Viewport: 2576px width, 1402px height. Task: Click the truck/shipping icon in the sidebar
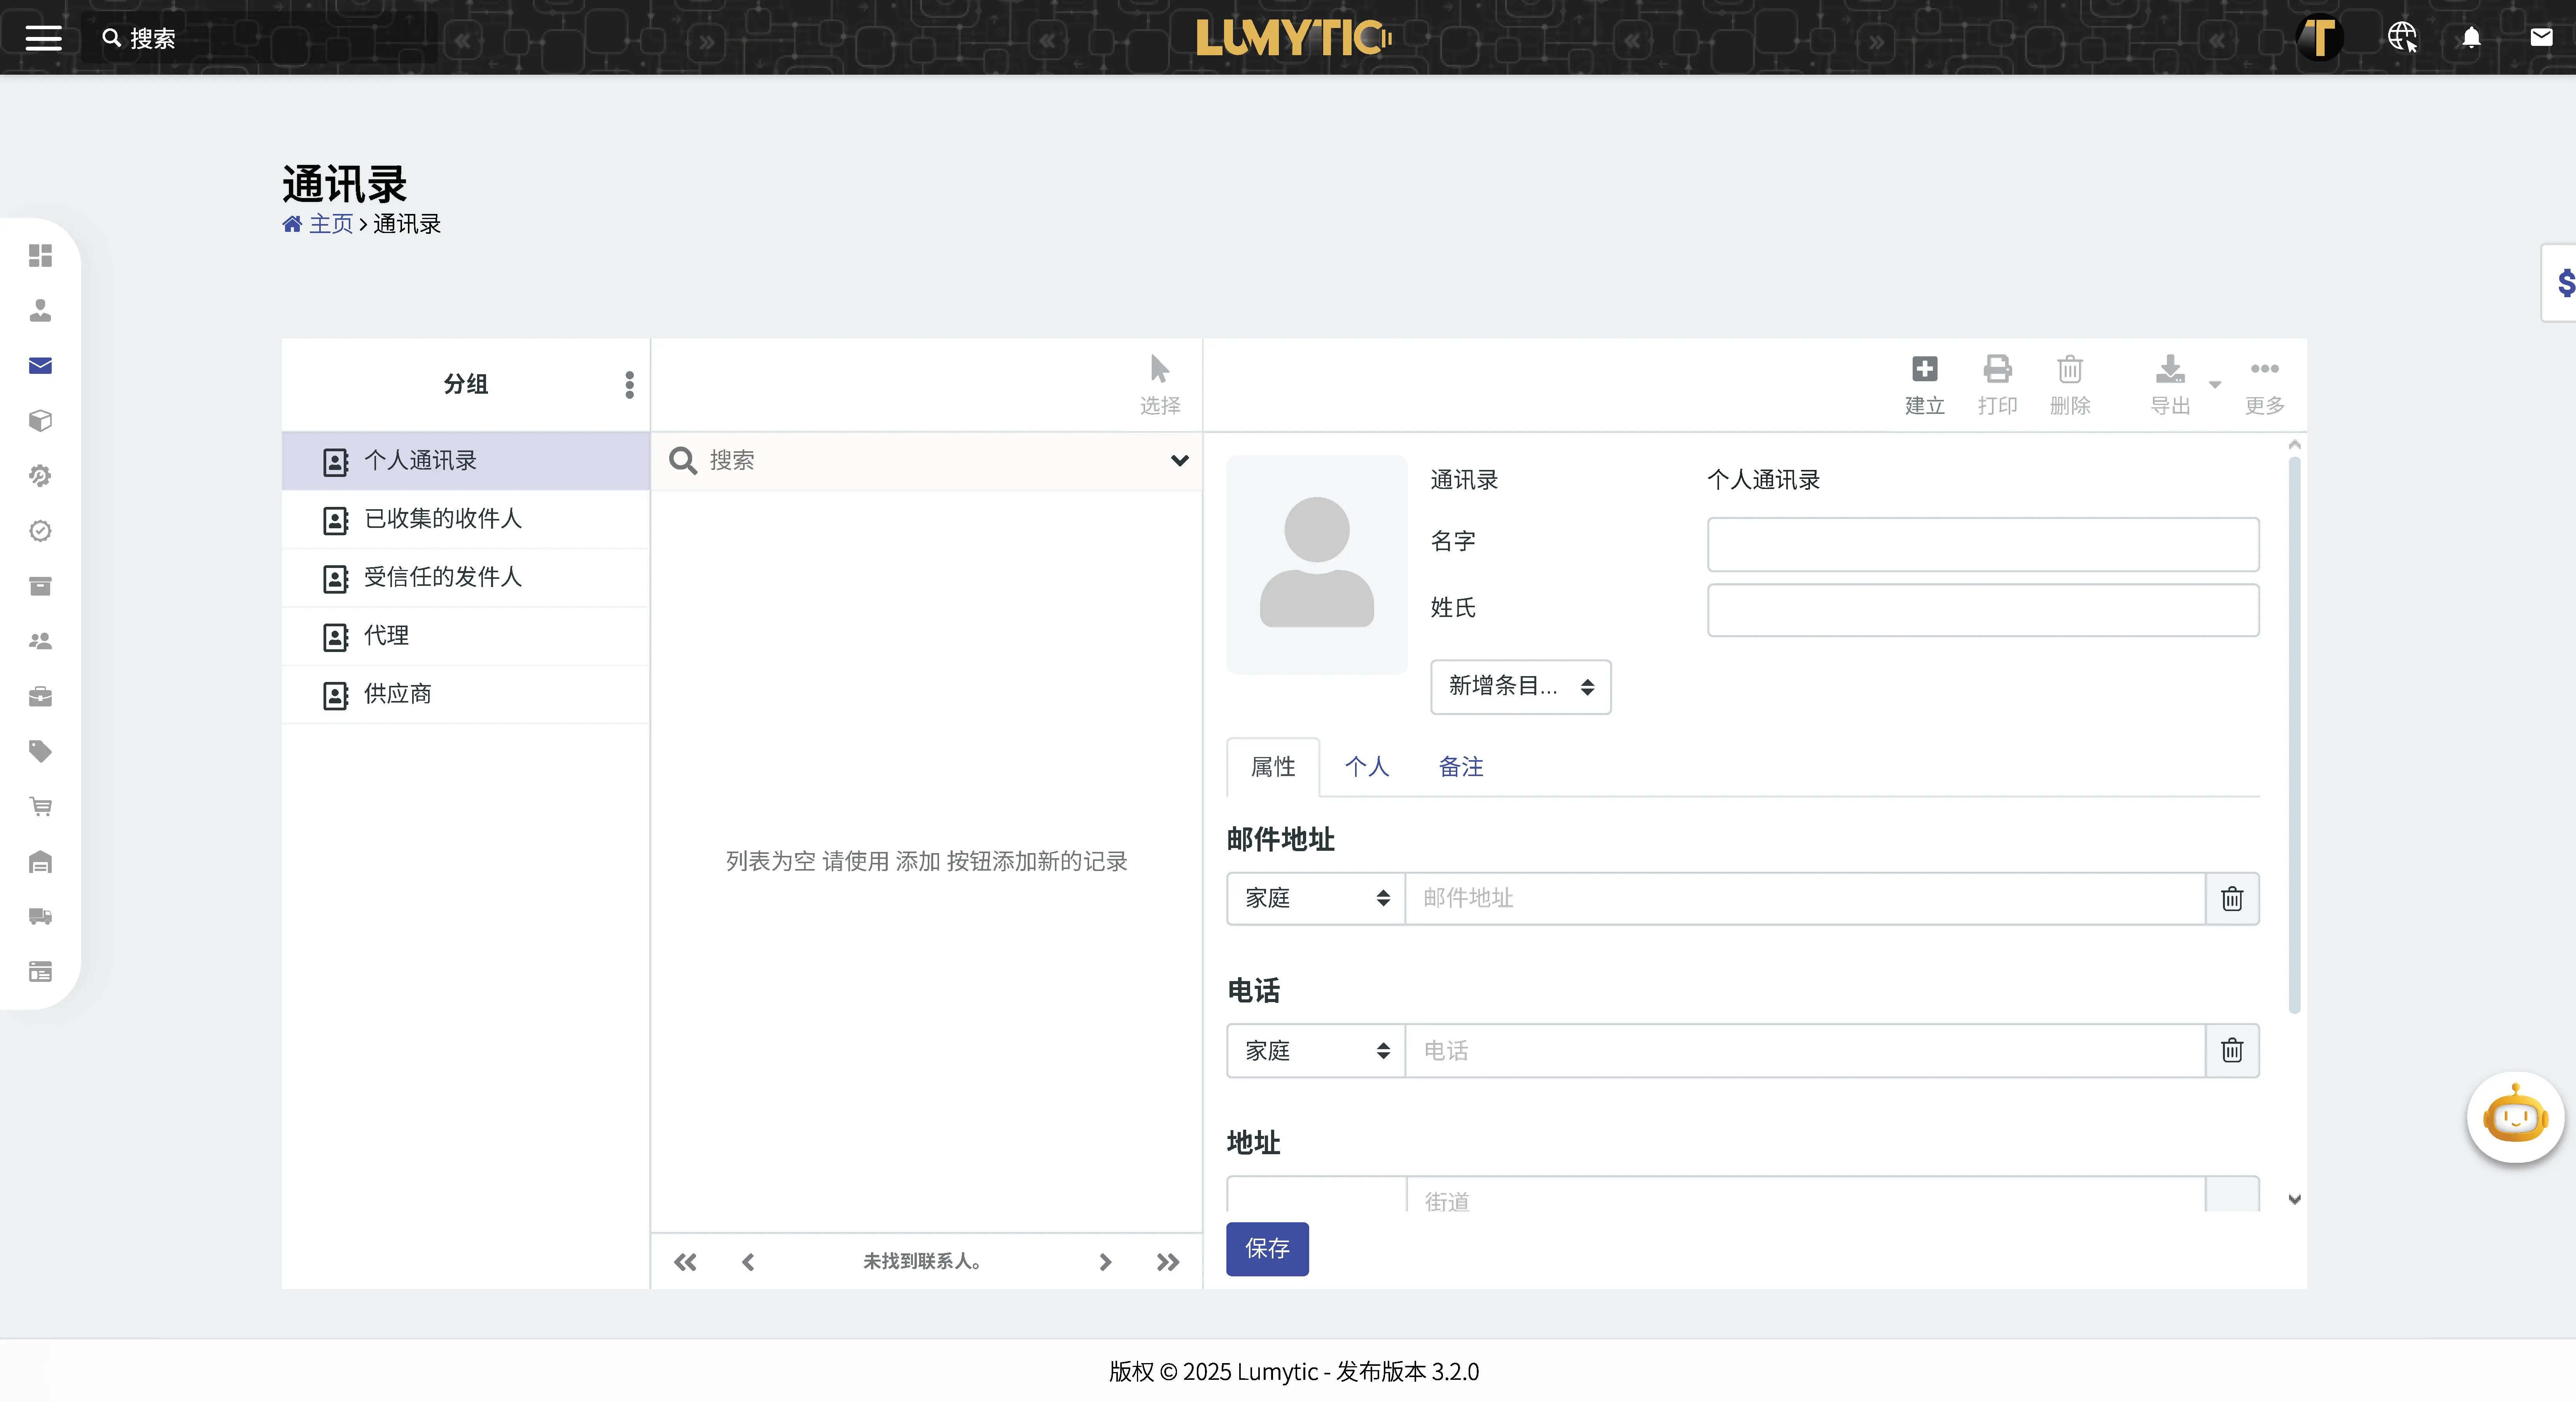coord(40,917)
